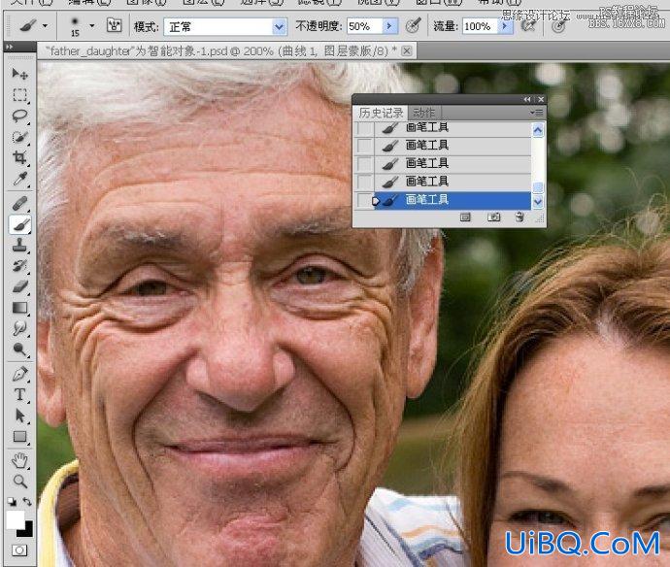Screen dimensions: 670x567
Task: Open the History panel flyout menu
Action: [537, 113]
